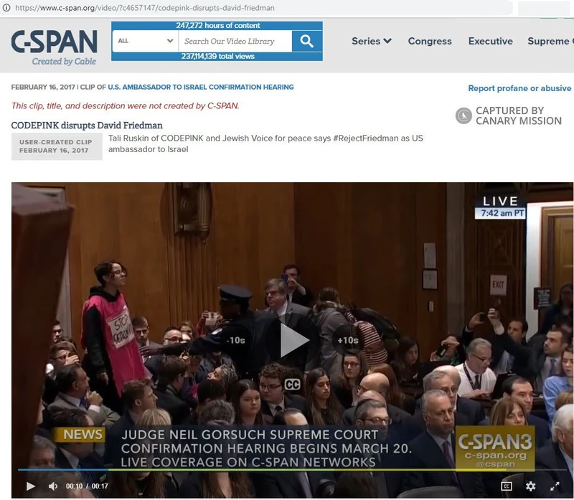Click the Tali Ruskin description text

265,143
